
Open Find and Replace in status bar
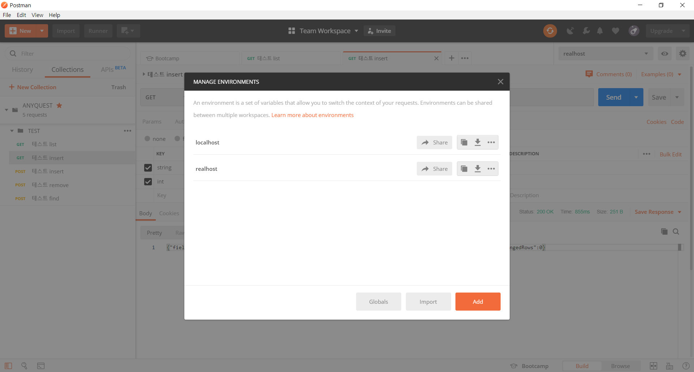tap(24, 366)
